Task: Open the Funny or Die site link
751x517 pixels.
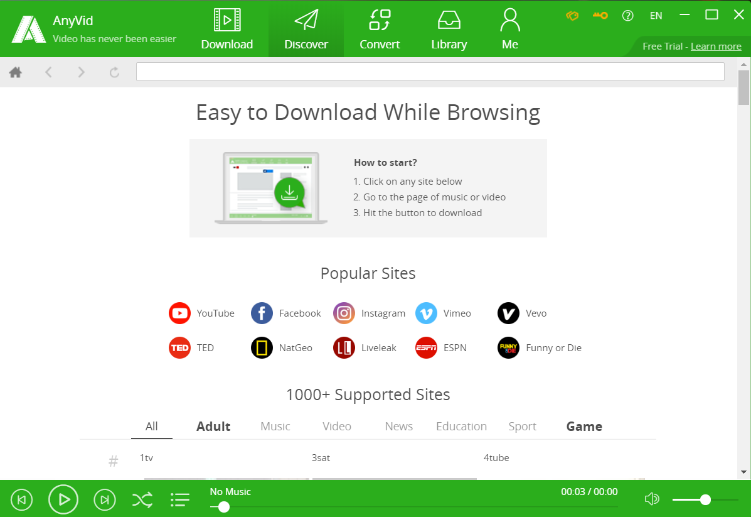Action: point(553,347)
